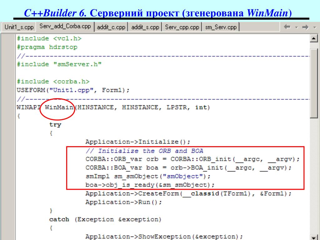Open the addit_c.cpp tab
Screen dimensions: 320x240
(111, 27)
